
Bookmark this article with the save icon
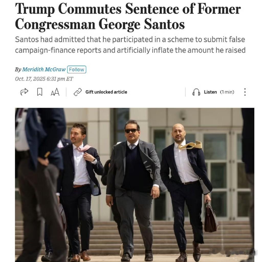coord(40,92)
